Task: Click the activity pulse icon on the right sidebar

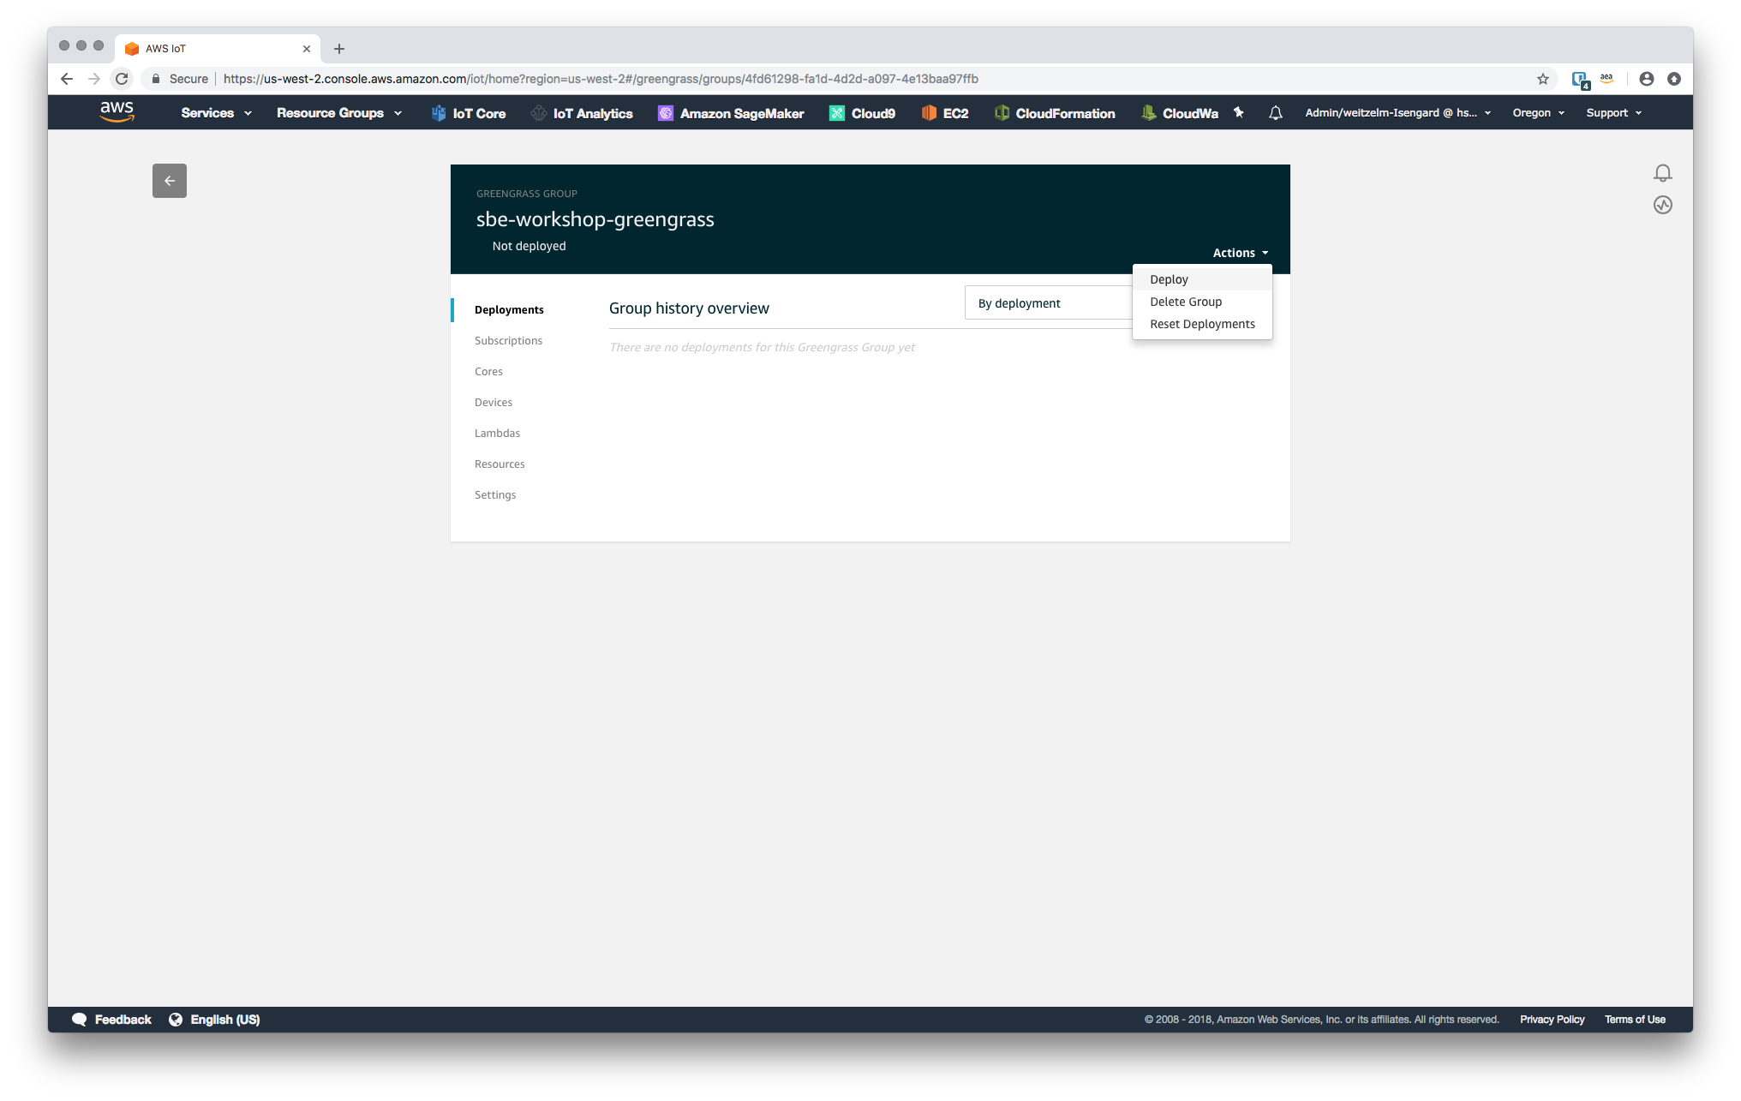Action: click(1662, 205)
